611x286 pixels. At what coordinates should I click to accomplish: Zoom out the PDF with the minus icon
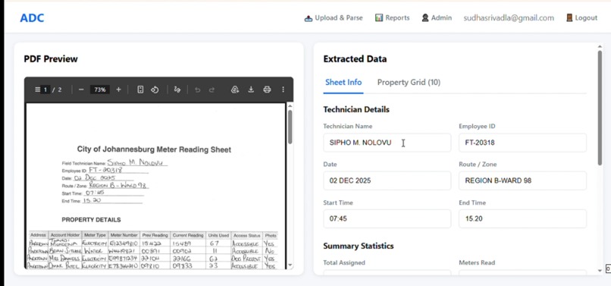click(81, 90)
